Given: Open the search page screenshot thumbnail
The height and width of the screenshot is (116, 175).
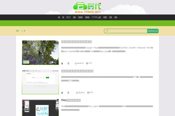Looking at the screenshot, I should click(x=41, y=82).
